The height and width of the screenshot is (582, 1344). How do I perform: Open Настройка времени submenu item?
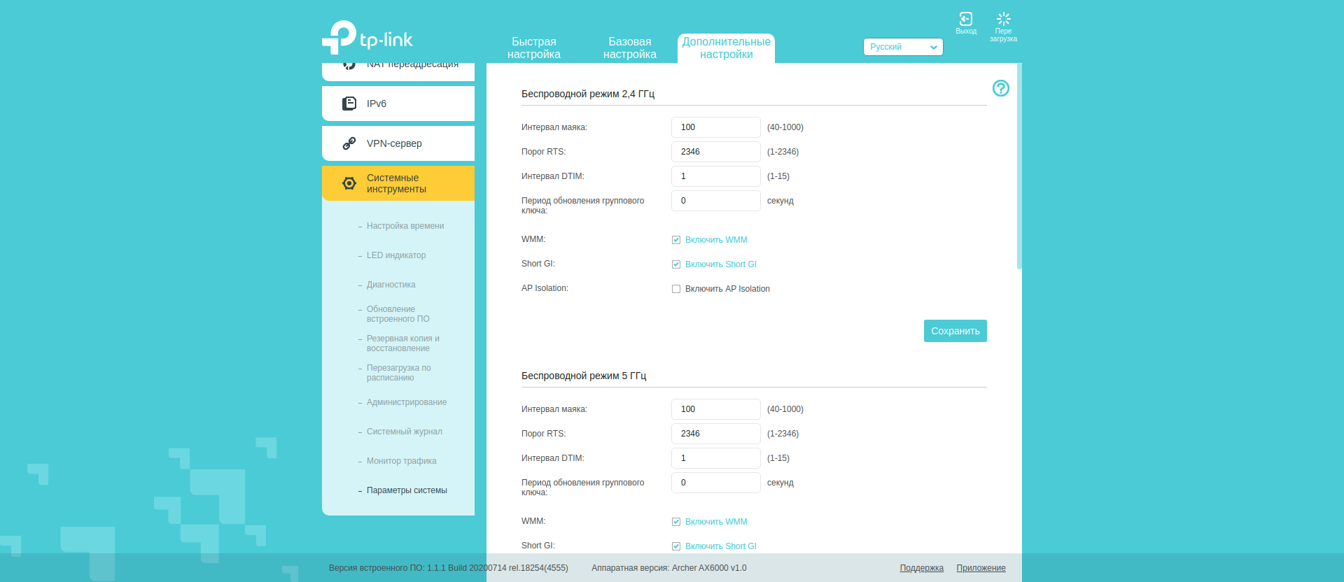click(405, 226)
